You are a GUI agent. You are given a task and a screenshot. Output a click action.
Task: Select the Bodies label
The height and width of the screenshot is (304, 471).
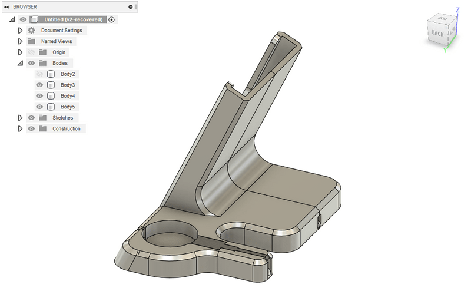tap(60, 63)
